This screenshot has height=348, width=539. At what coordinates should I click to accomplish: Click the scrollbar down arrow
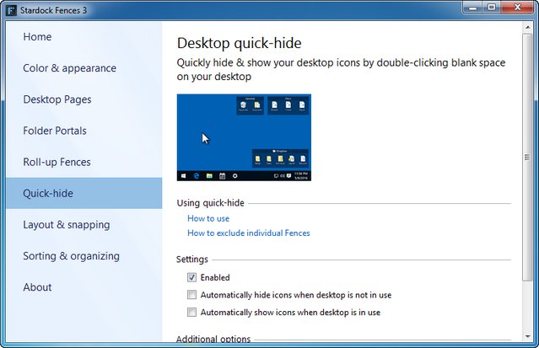pos(527,340)
